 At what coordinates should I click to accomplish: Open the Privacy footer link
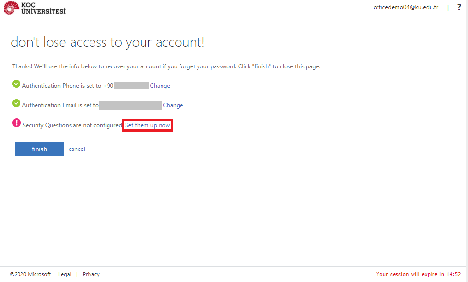(91, 274)
